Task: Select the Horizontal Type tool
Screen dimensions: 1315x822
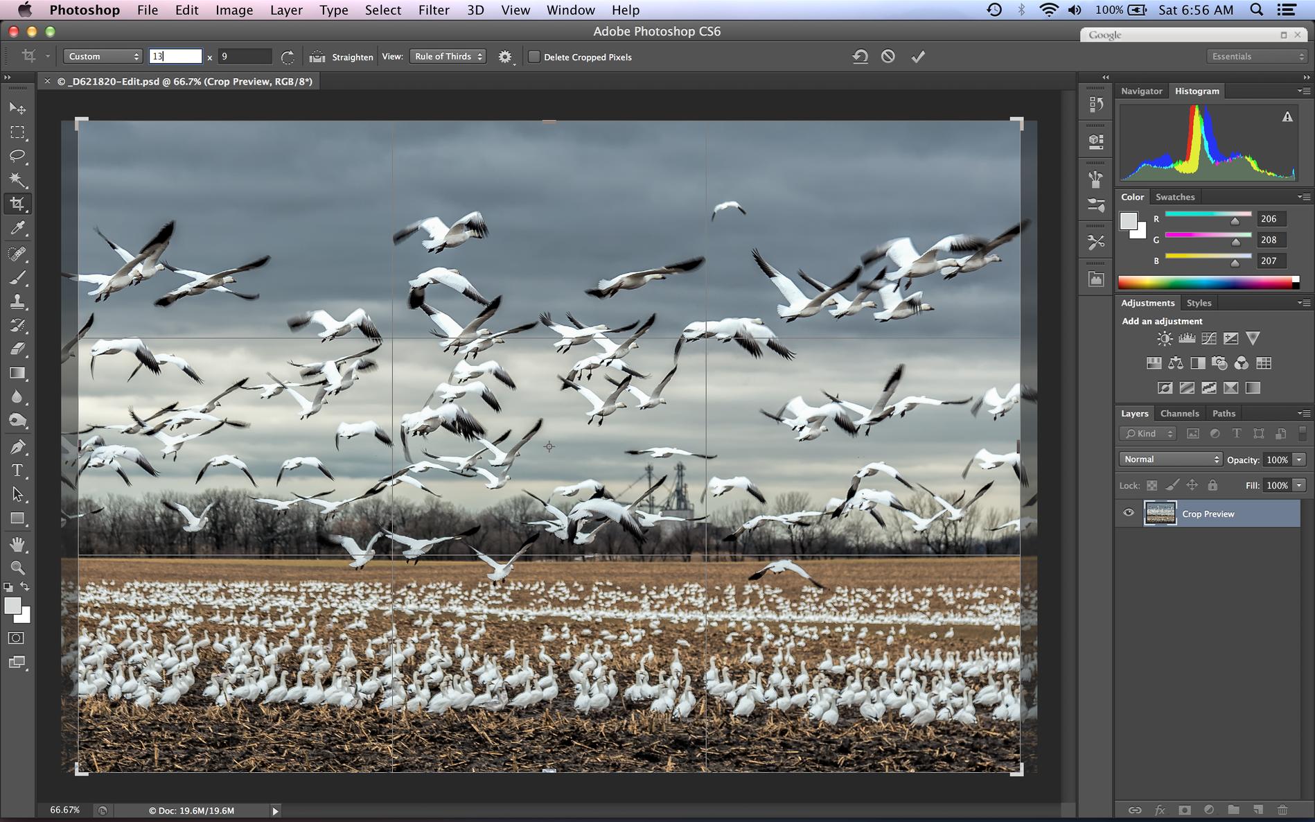Action: (x=17, y=471)
